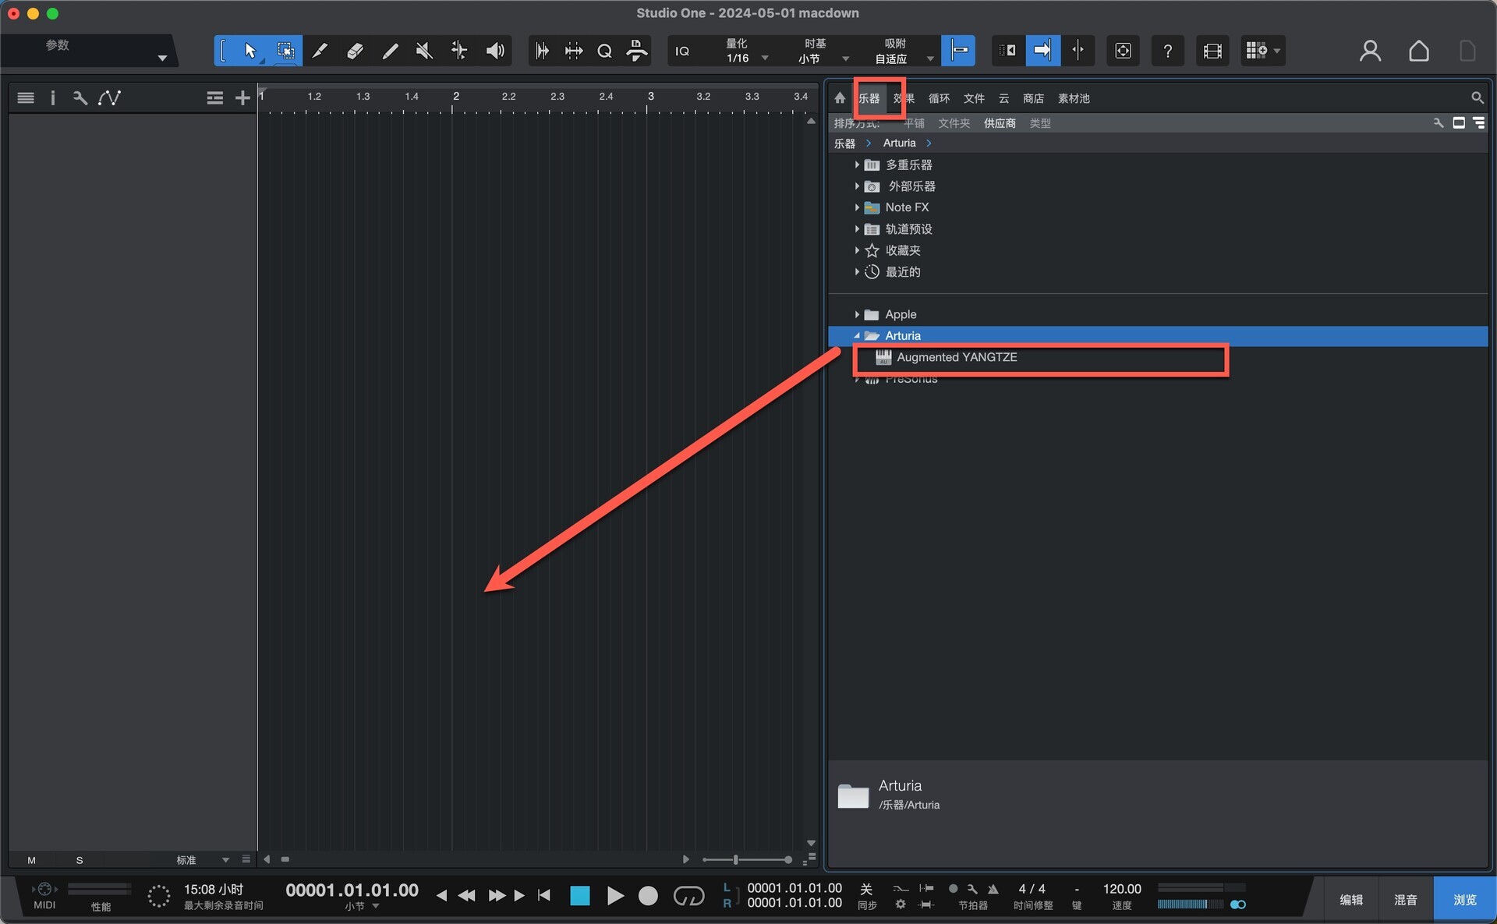Viewport: 1497px width, 924px height.
Task: Toggle the Loop button in transport
Action: tap(688, 896)
